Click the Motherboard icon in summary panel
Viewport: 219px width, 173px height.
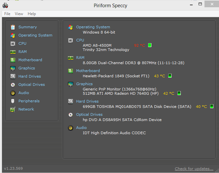coord(71,71)
